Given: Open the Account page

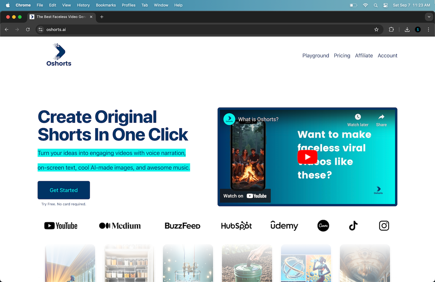Looking at the screenshot, I should pos(387,56).
